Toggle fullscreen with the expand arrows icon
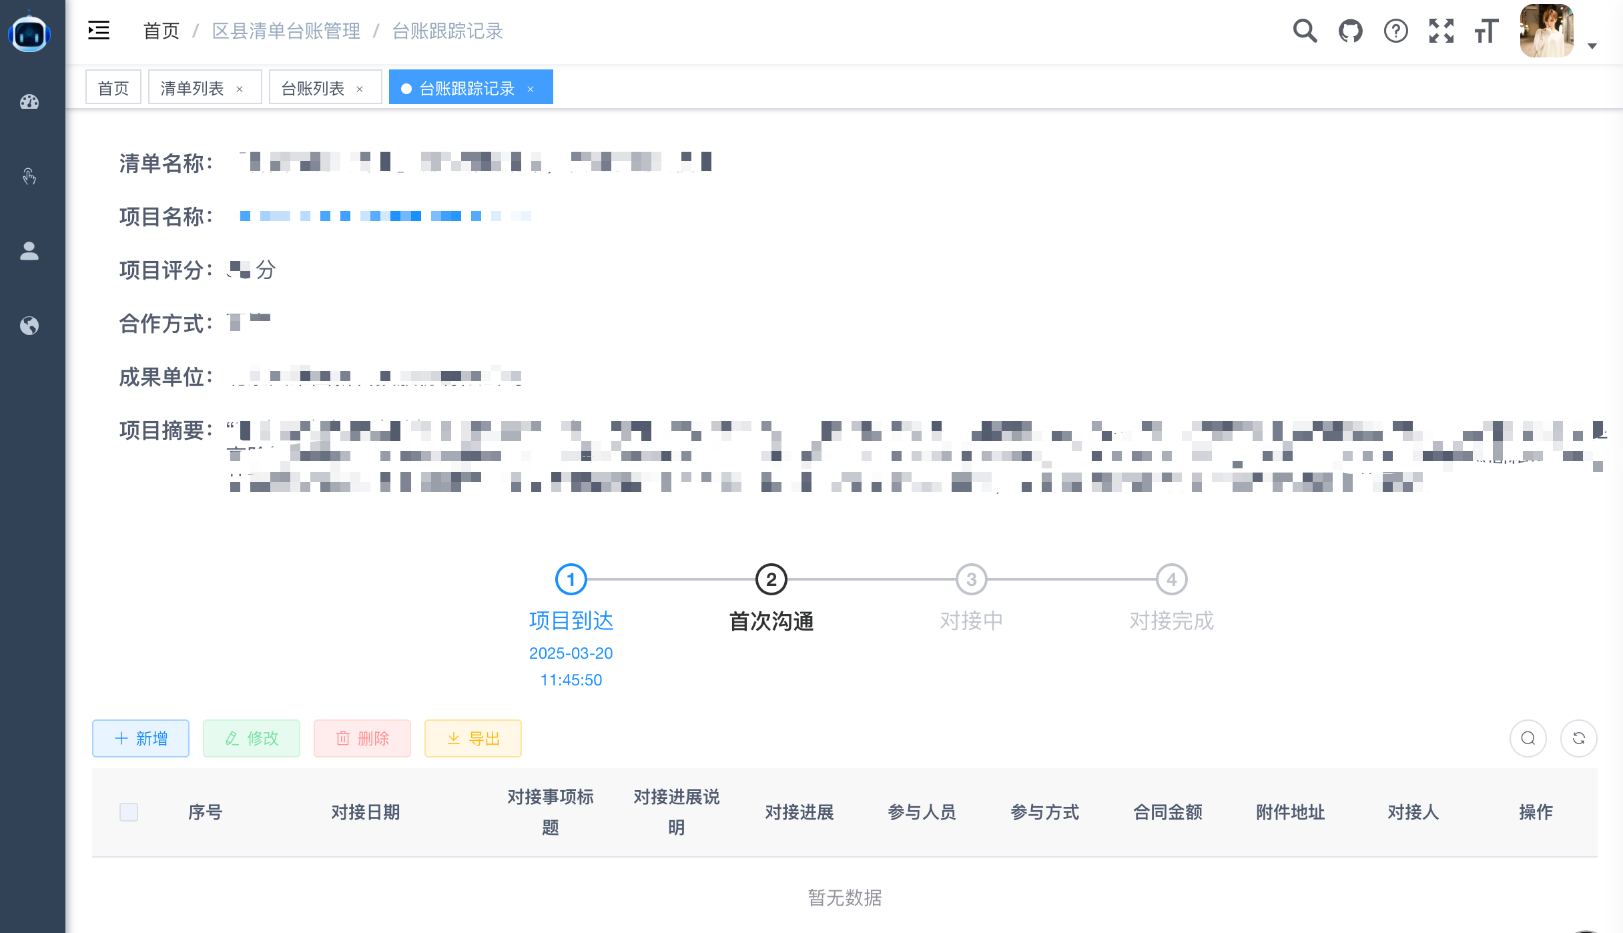The height and width of the screenshot is (933, 1623). click(1441, 31)
